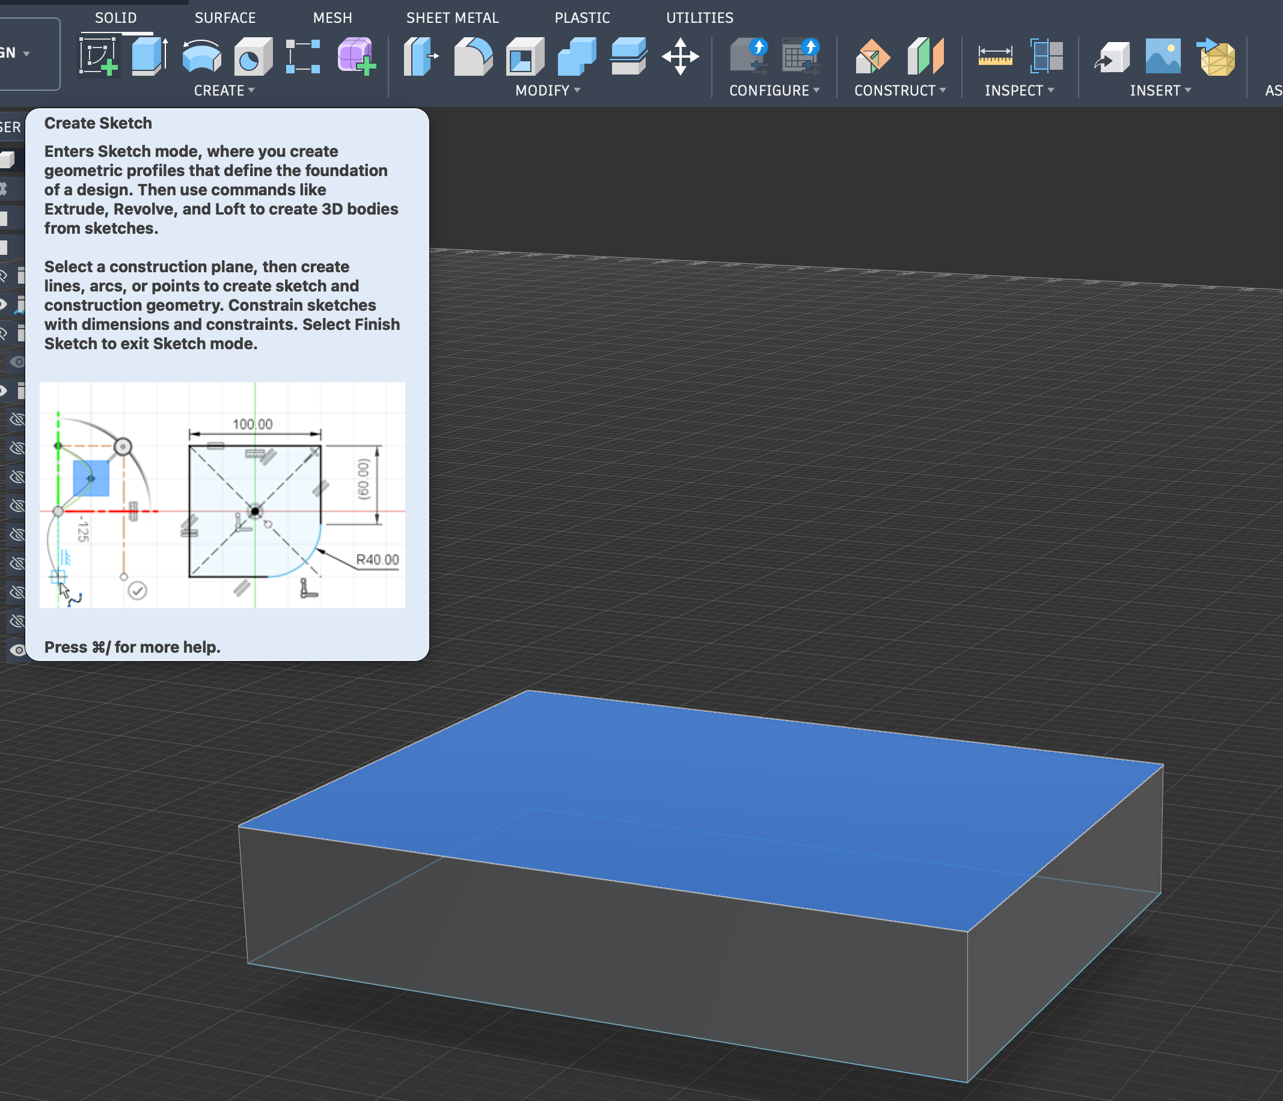This screenshot has width=1283, height=1101.
Task: Activate the Hole tool icon
Action: pos(253,56)
